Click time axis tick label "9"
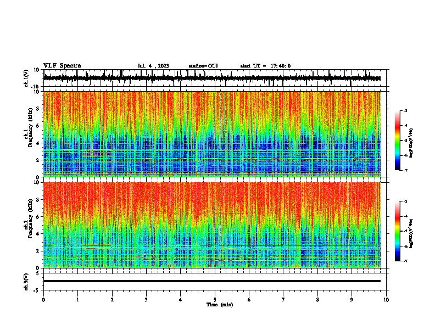The width and height of the screenshot is (435, 336). point(352,300)
